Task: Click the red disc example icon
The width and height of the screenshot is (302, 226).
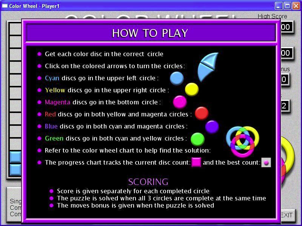Action: pos(202,113)
